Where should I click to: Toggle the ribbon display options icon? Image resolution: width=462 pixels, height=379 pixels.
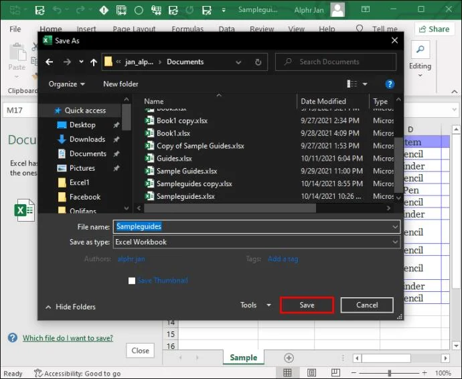coord(366,9)
